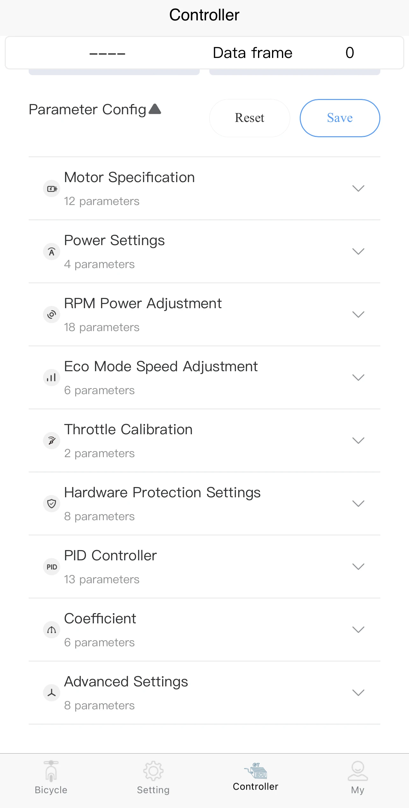Screen dimensions: 409x808
Task: Expand the Throttle Calibration chevron
Action: (x=358, y=441)
